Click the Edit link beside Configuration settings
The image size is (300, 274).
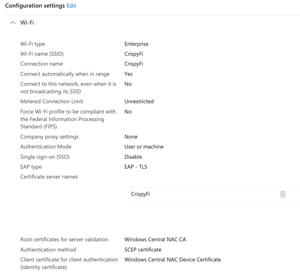tap(71, 6)
